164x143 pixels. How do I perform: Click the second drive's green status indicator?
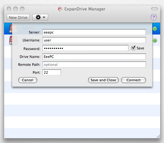[x=155, y=40]
